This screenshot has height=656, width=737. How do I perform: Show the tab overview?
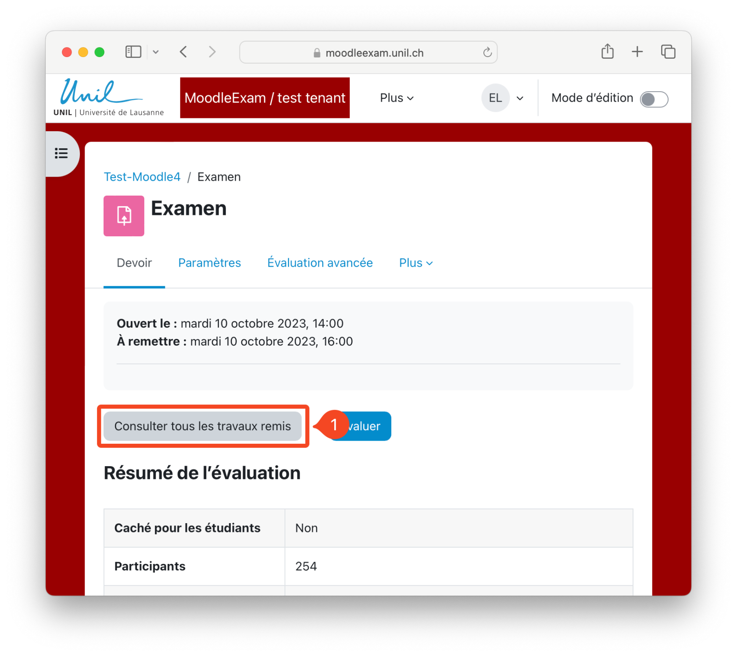[x=668, y=52]
